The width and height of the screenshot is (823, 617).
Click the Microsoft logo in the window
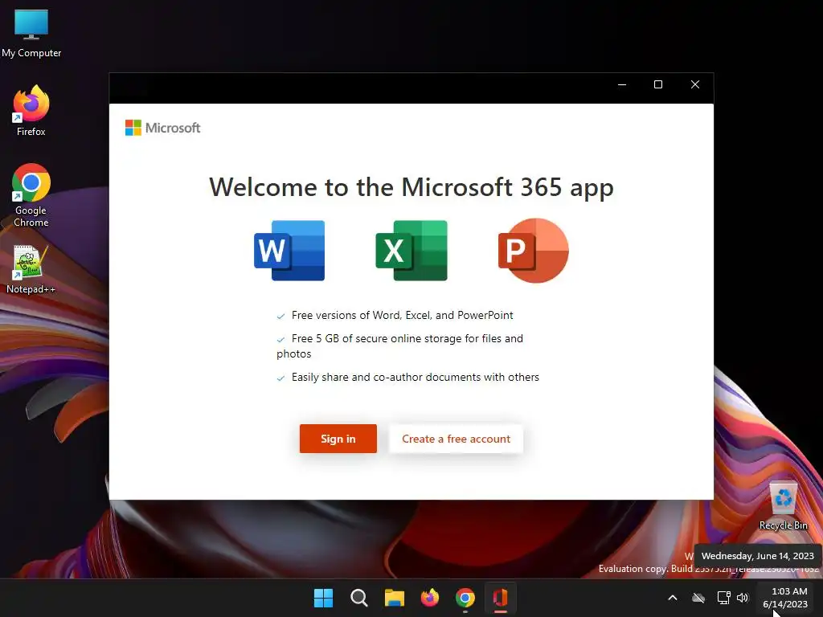coord(162,128)
